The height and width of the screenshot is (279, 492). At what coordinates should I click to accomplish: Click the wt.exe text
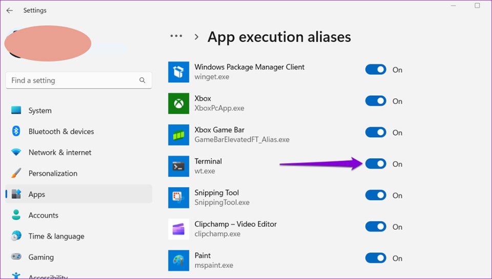204,171
